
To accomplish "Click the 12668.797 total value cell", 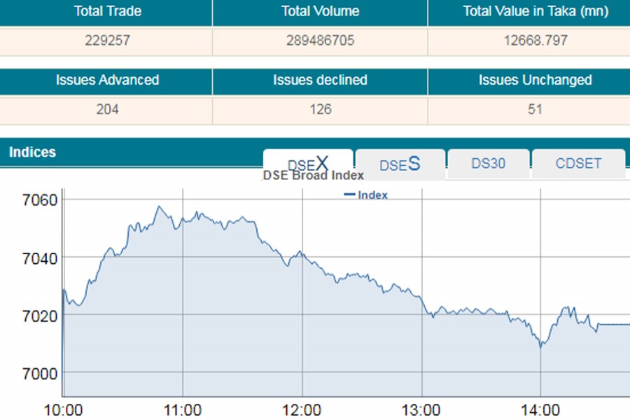I will (535, 41).
